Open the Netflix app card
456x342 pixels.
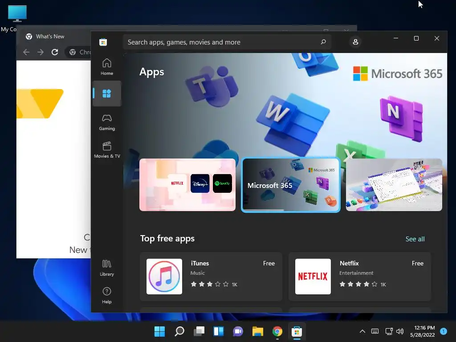[x=360, y=277]
